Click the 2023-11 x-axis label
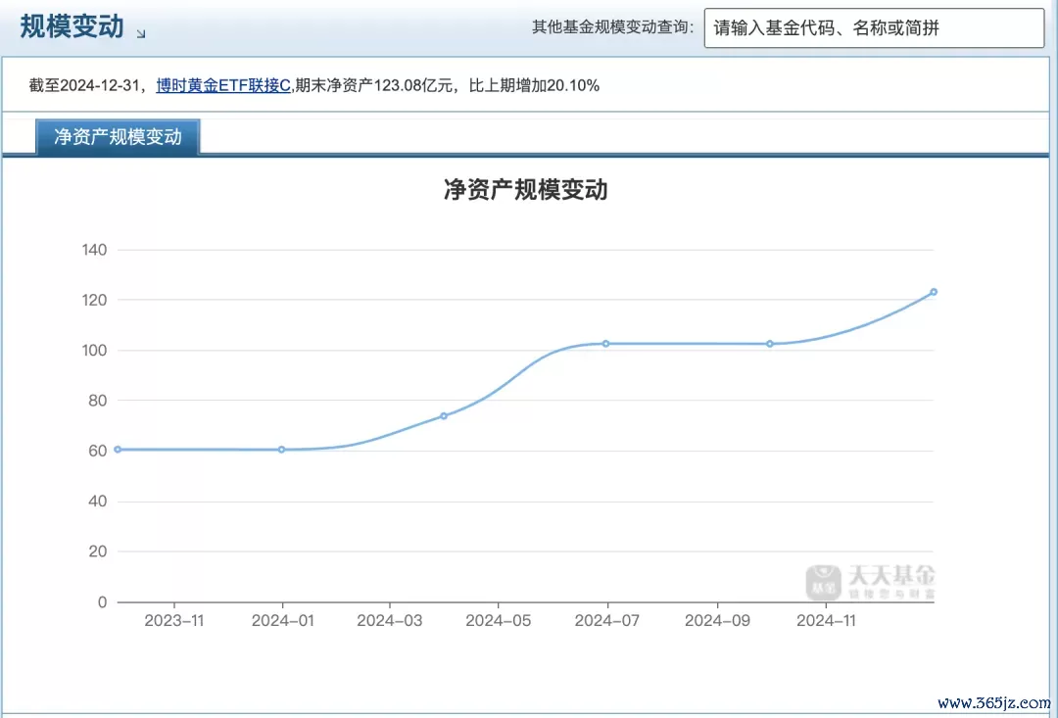Image resolution: width=1058 pixels, height=718 pixels. click(174, 621)
